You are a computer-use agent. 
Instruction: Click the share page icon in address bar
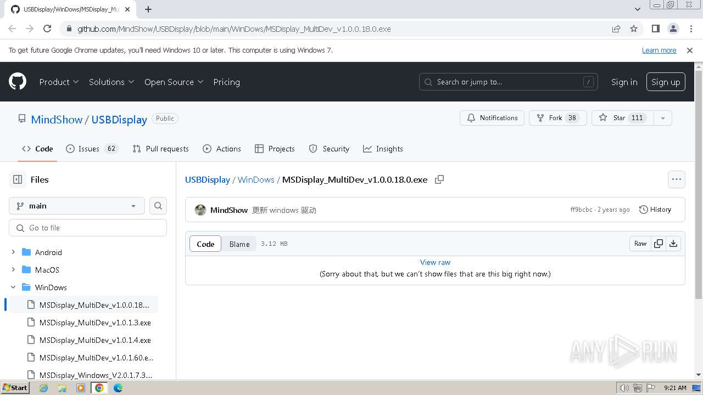pyautogui.click(x=616, y=29)
